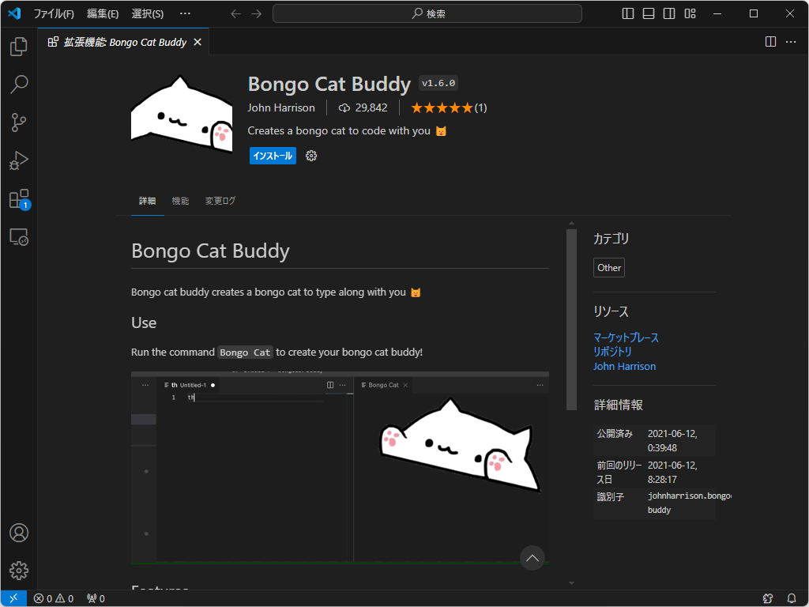Switch to the 機能 tab
Viewport: 809px width, 607px height.
pyautogui.click(x=180, y=201)
